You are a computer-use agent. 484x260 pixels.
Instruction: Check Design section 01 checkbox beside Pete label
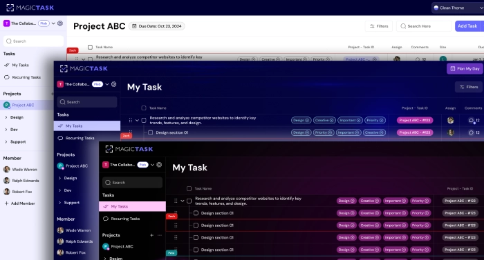point(196,250)
